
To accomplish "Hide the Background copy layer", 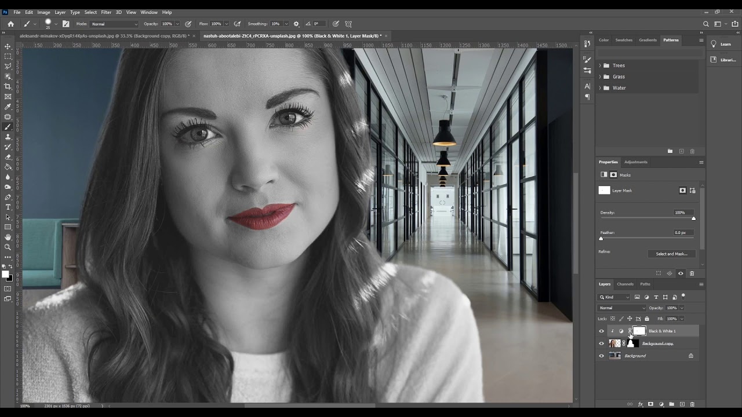I will pyautogui.click(x=601, y=343).
